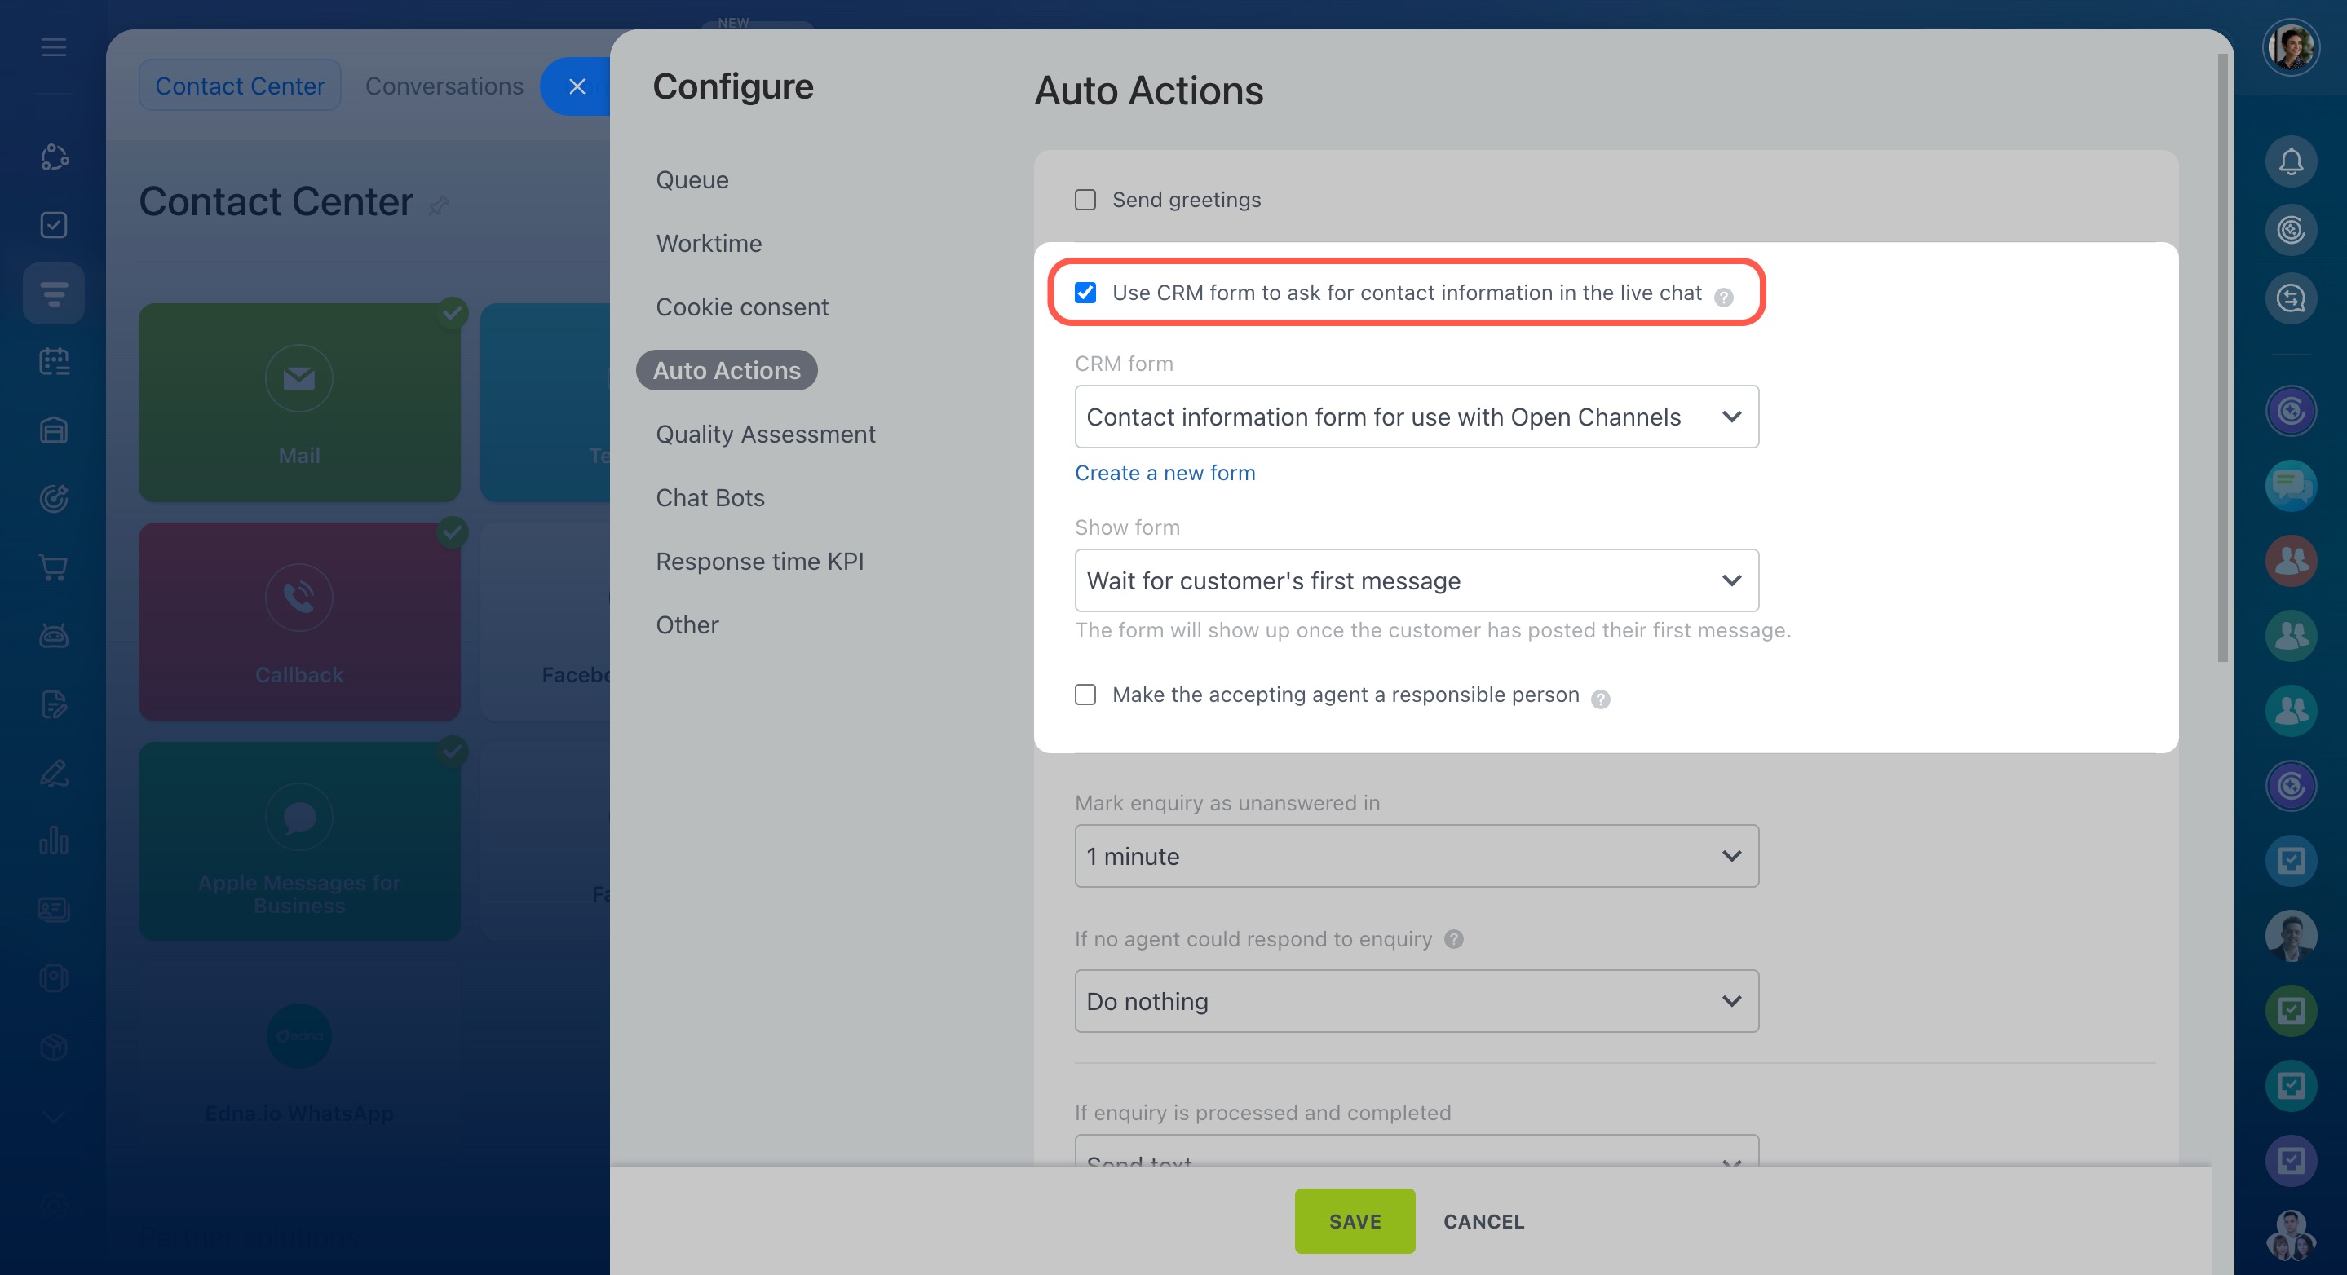Enable the Send greetings checkbox
This screenshot has height=1275, width=2347.
pyautogui.click(x=1085, y=200)
